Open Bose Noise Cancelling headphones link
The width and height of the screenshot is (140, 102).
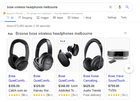92,78
